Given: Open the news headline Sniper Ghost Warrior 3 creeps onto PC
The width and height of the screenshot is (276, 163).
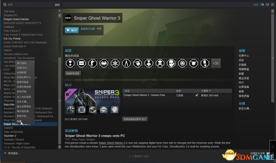Looking at the screenshot, I should coord(95,136).
